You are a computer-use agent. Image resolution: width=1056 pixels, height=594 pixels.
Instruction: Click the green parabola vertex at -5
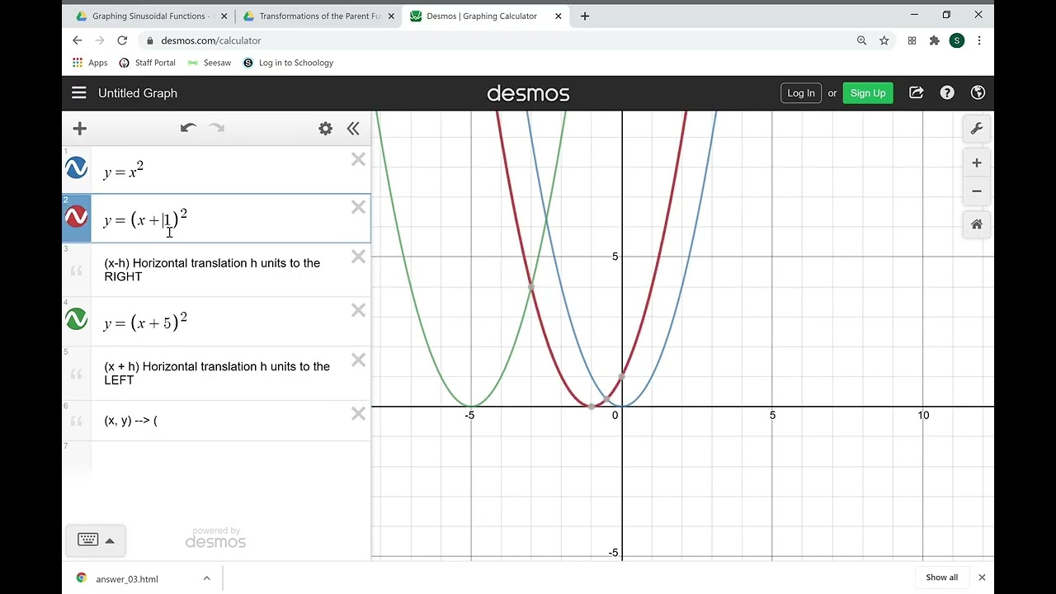pos(471,406)
